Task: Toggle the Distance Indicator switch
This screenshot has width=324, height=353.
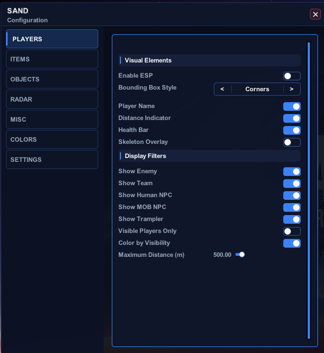Action: [x=291, y=118]
